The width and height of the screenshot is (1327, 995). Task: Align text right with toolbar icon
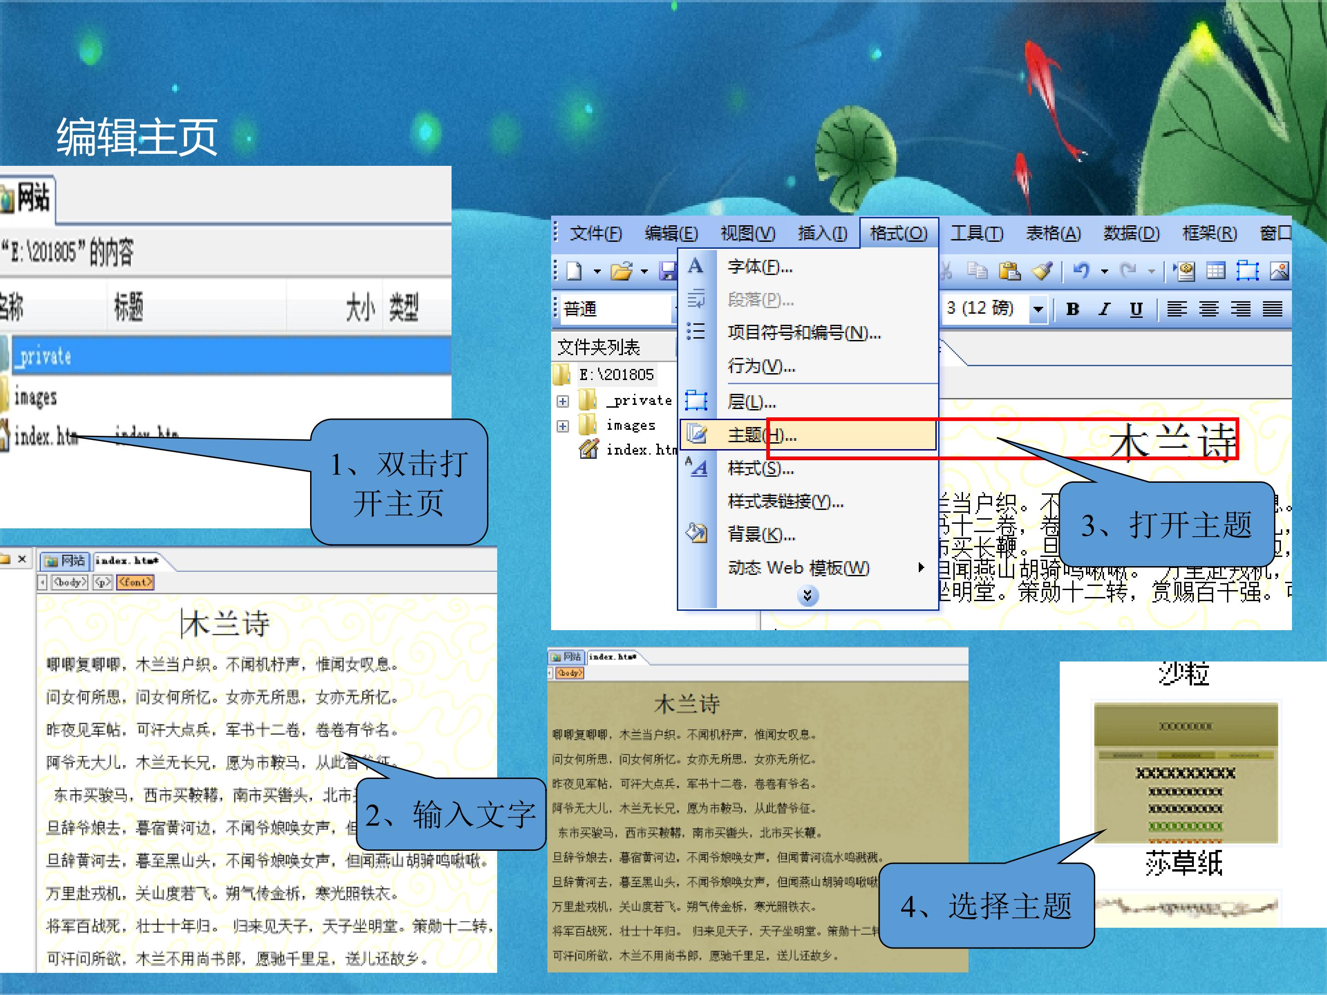point(1241,309)
